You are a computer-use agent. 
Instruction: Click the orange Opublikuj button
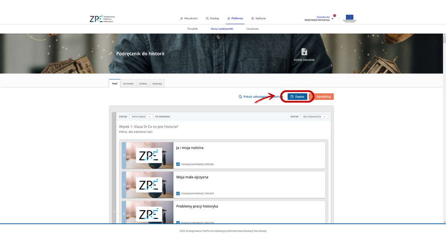click(323, 97)
